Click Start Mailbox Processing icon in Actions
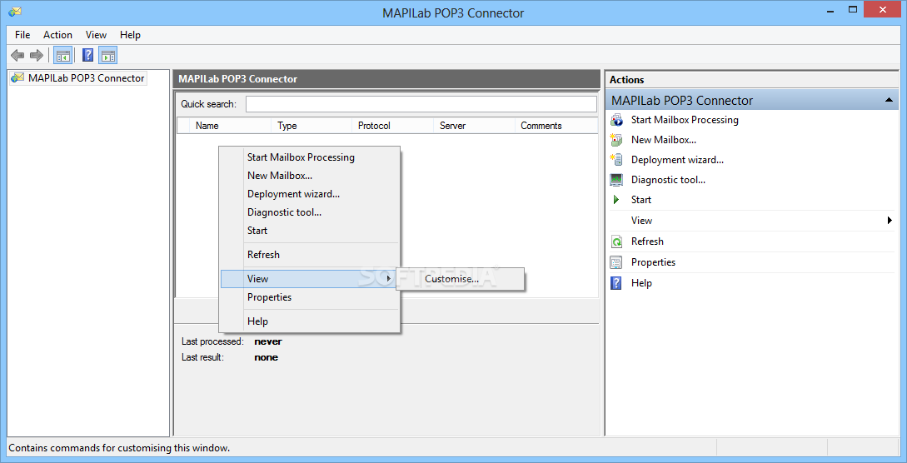The width and height of the screenshot is (907, 463). tap(616, 120)
